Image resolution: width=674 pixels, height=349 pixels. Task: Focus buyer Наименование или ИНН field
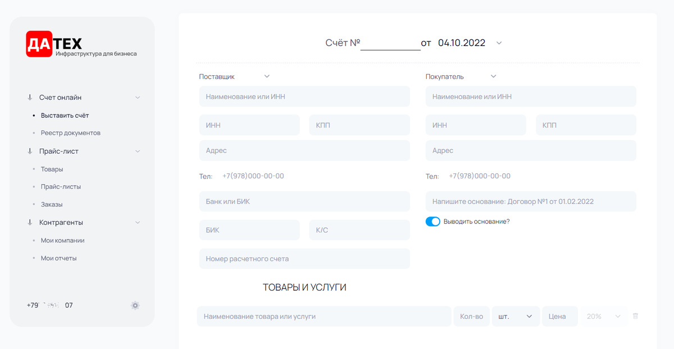pyautogui.click(x=531, y=97)
